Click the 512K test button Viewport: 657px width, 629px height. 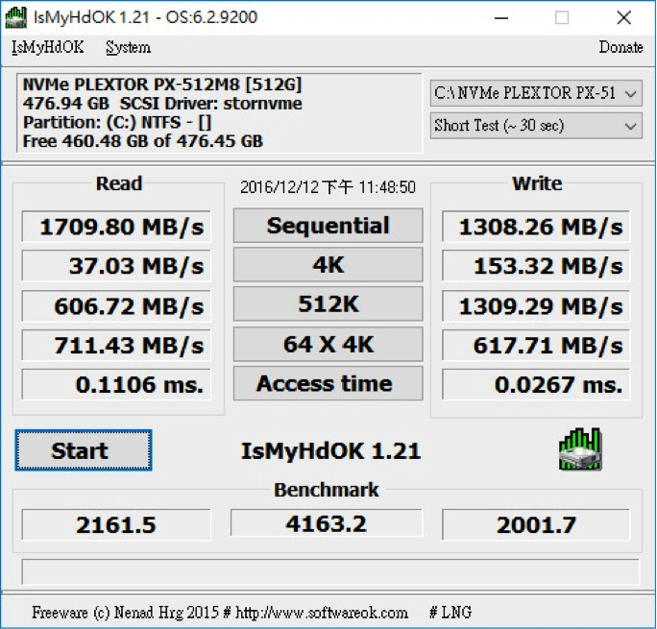click(328, 304)
